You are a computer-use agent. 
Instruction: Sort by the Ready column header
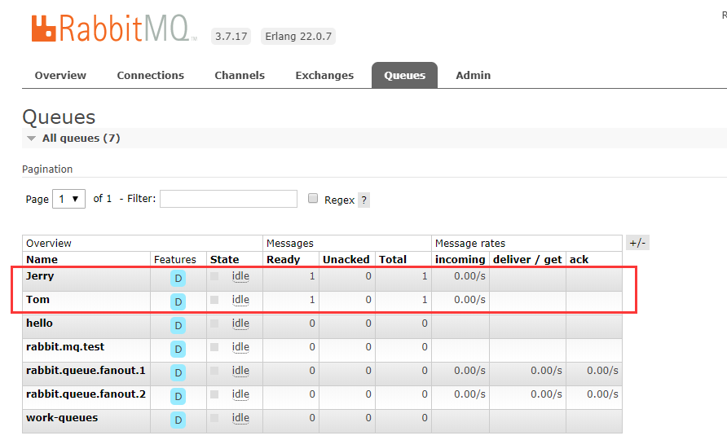[x=284, y=260]
